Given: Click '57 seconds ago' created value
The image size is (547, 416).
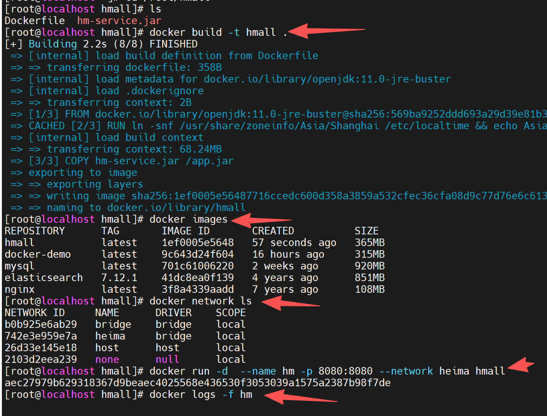Looking at the screenshot, I should point(294,243).
